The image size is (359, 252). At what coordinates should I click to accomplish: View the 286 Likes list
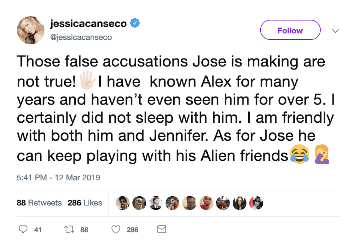(84, 203)
